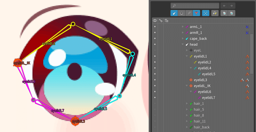Click the blue constraint icon on armR_1 row
This screenshot has width=256, height=132.
point(247,33)
